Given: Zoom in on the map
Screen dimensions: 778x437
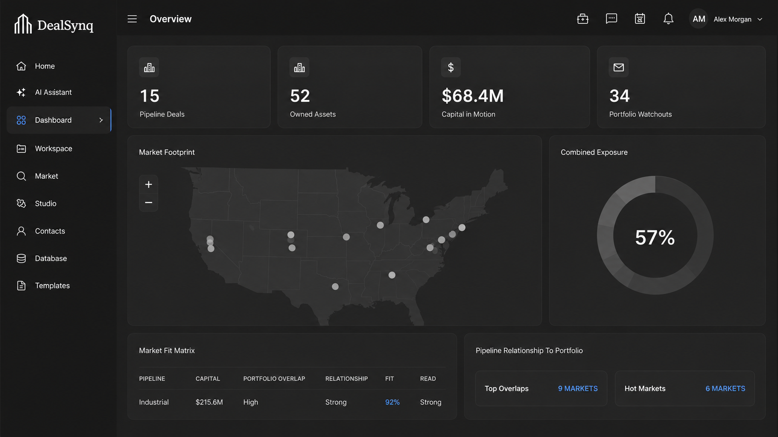Looking at the screenshot, I should pyautogui.click(x=148, y=184).
